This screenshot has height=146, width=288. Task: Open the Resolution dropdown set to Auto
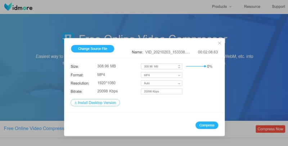point(161,83)
